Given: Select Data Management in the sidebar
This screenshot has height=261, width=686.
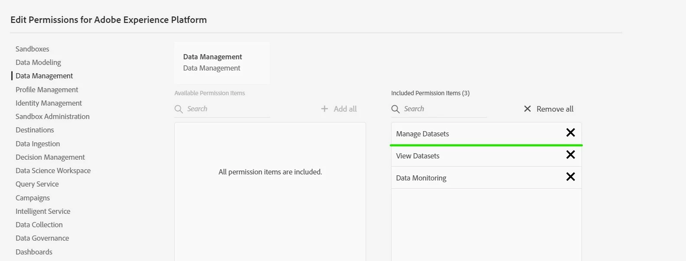Looking at the screenshot, I should [x=44, y=76].
